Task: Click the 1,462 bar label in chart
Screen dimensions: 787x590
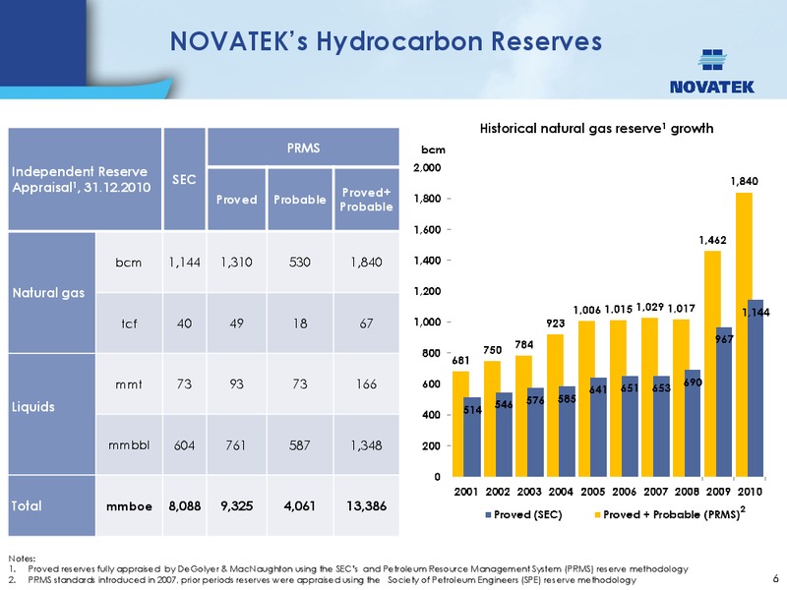Action: 712,240
